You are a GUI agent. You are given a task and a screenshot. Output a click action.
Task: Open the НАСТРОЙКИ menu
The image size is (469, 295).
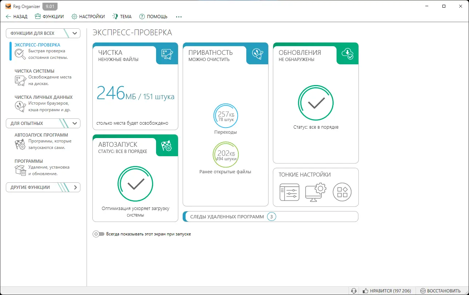pos(88,16)
